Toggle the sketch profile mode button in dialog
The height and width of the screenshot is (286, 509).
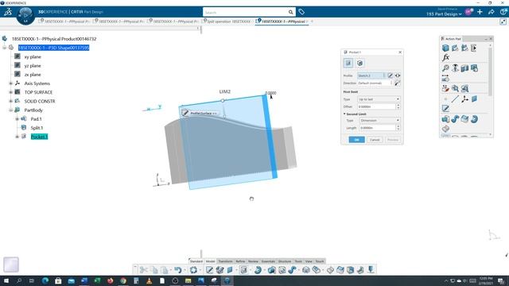[348, 63]
